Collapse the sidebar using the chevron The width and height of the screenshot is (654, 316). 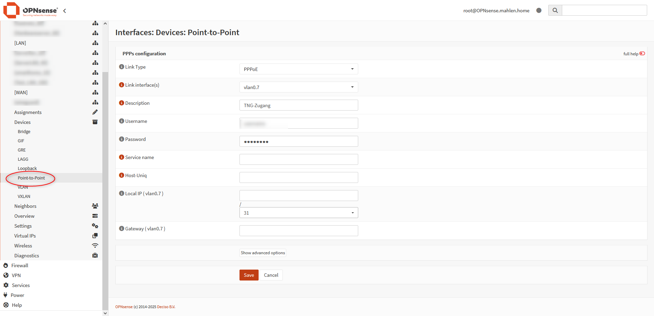tap(64, 11)
